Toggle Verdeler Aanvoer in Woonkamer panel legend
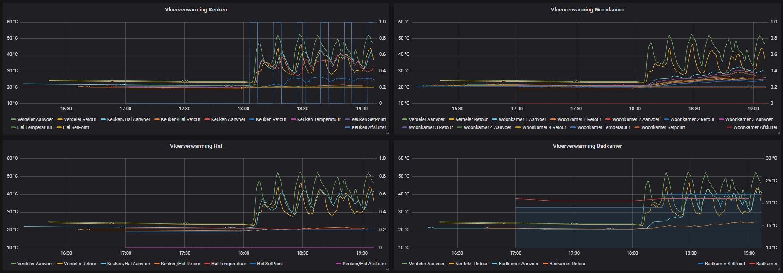Viewport: 783px width, 273px height. coord(427,120)
